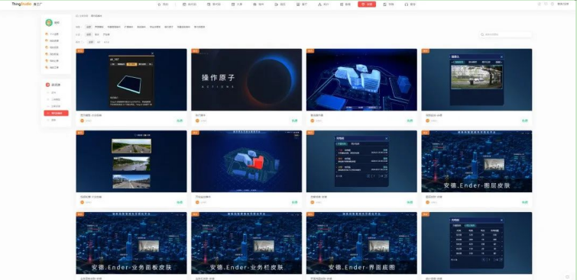Viewport: 577px width, 280px height.
Task: Open the card with the red highlighted building
Action: pyautogui.click(x=246, y=161)
